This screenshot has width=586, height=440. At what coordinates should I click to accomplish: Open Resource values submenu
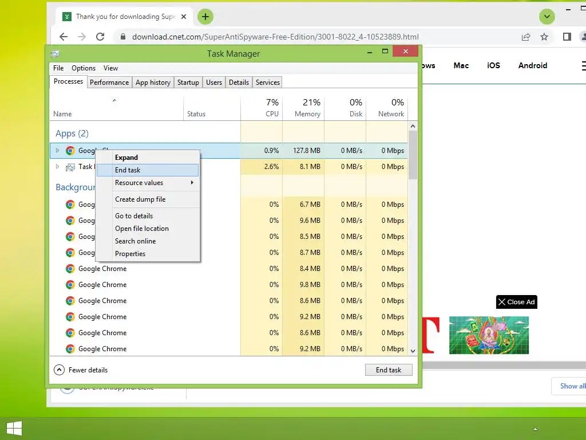(148, 183)
